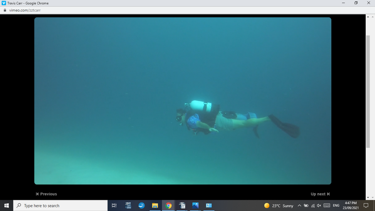Expand the hidden system tray icons
The image size is (375, 211).
[x=300, y=205]
